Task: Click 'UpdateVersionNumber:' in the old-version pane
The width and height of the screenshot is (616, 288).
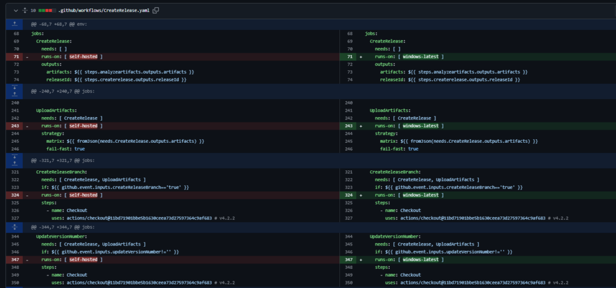Action: tap(62, 236)
